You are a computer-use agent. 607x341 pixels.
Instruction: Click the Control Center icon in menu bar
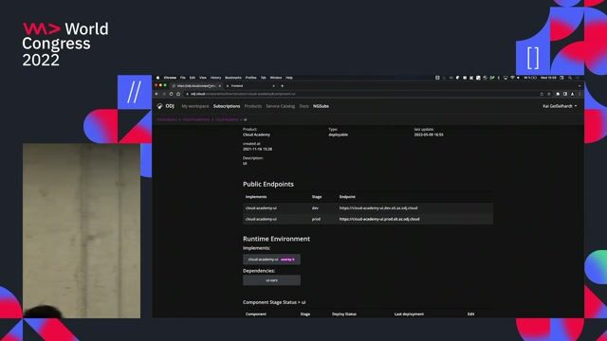561,78
